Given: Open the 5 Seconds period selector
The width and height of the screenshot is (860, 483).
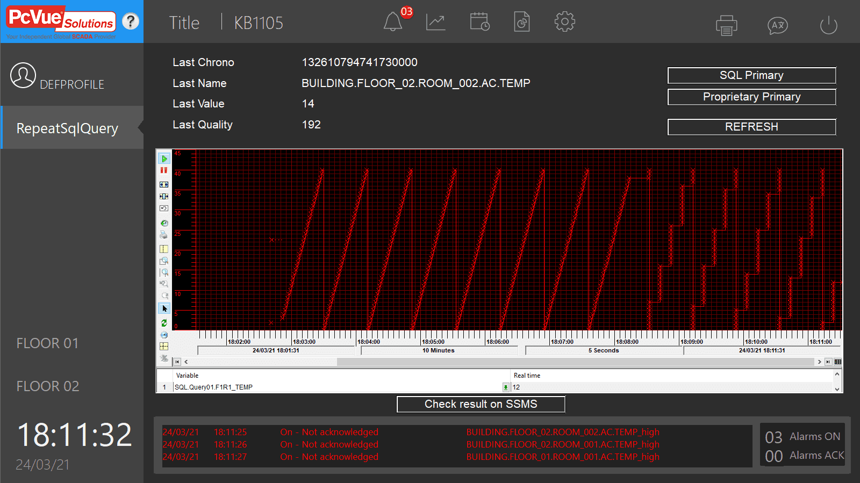Looking at the screenshot, I should click(603, 350).
